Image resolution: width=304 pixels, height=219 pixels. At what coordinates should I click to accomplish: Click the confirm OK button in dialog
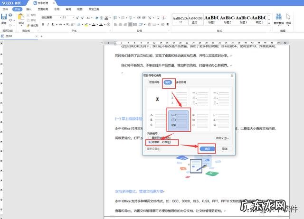click(x=208, y=149)
